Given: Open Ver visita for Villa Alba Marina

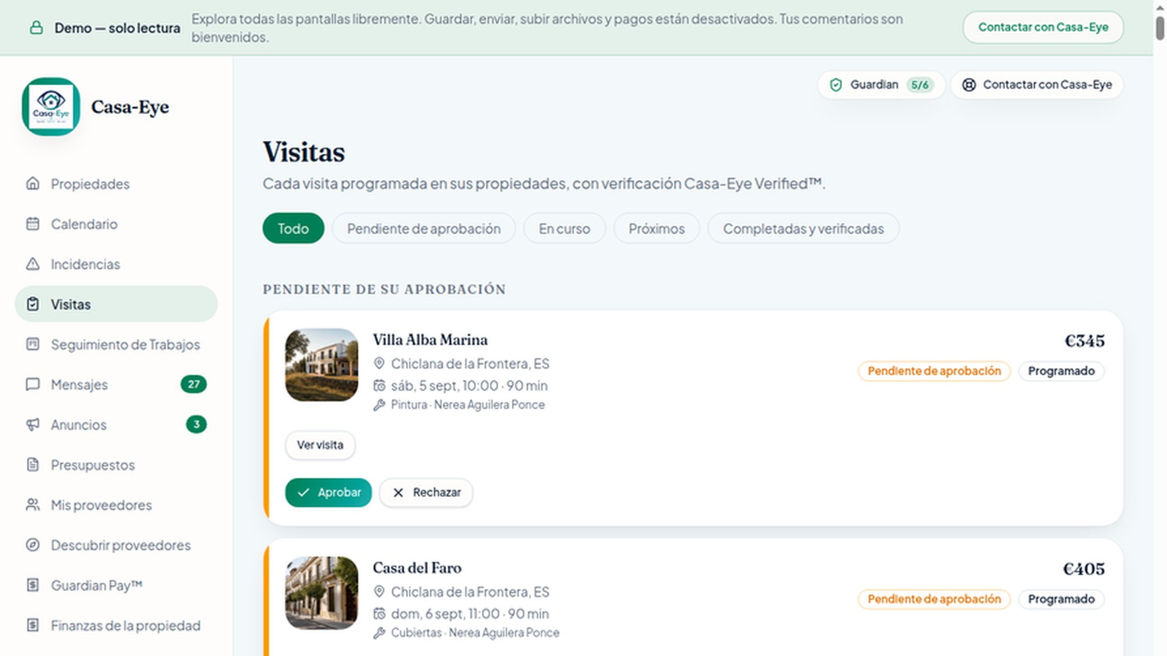Looking at the screenshot, I should (x=320, y=445).
